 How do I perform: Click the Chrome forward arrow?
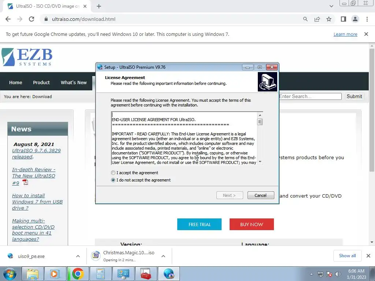pos(20,19)
